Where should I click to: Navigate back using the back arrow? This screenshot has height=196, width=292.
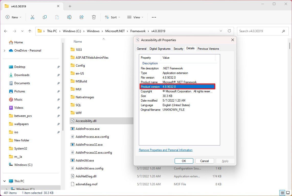6,31
